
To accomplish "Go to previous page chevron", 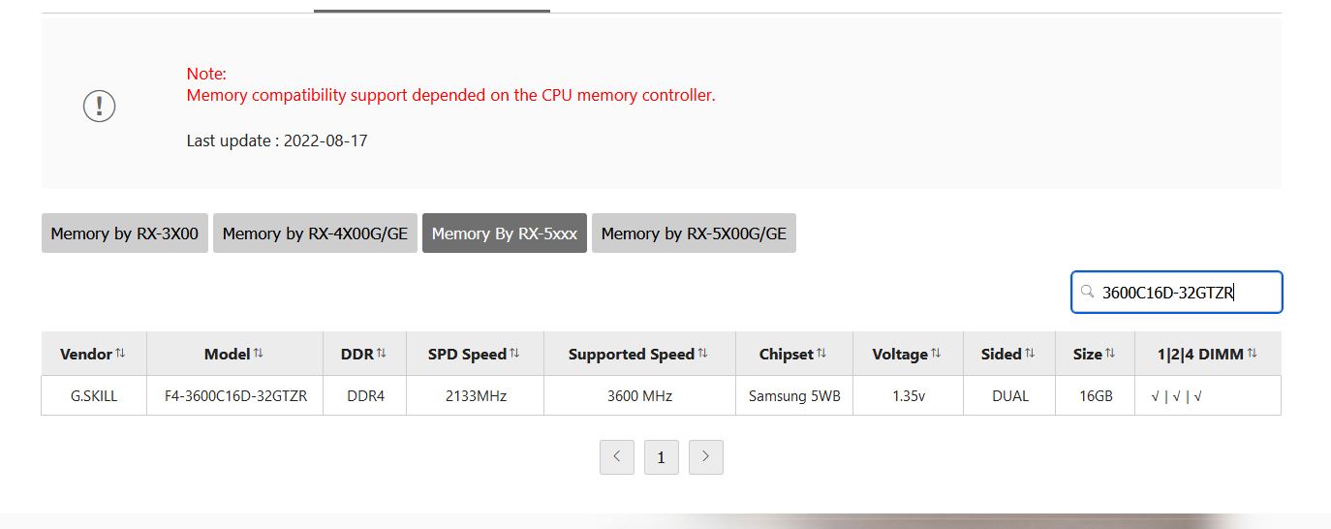I will (617, 457).
